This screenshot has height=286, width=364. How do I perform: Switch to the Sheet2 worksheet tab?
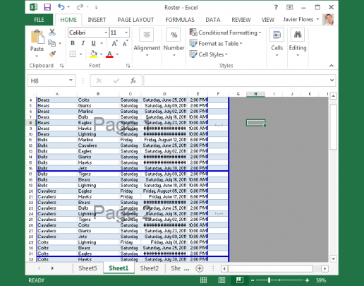tap(150, 268)
